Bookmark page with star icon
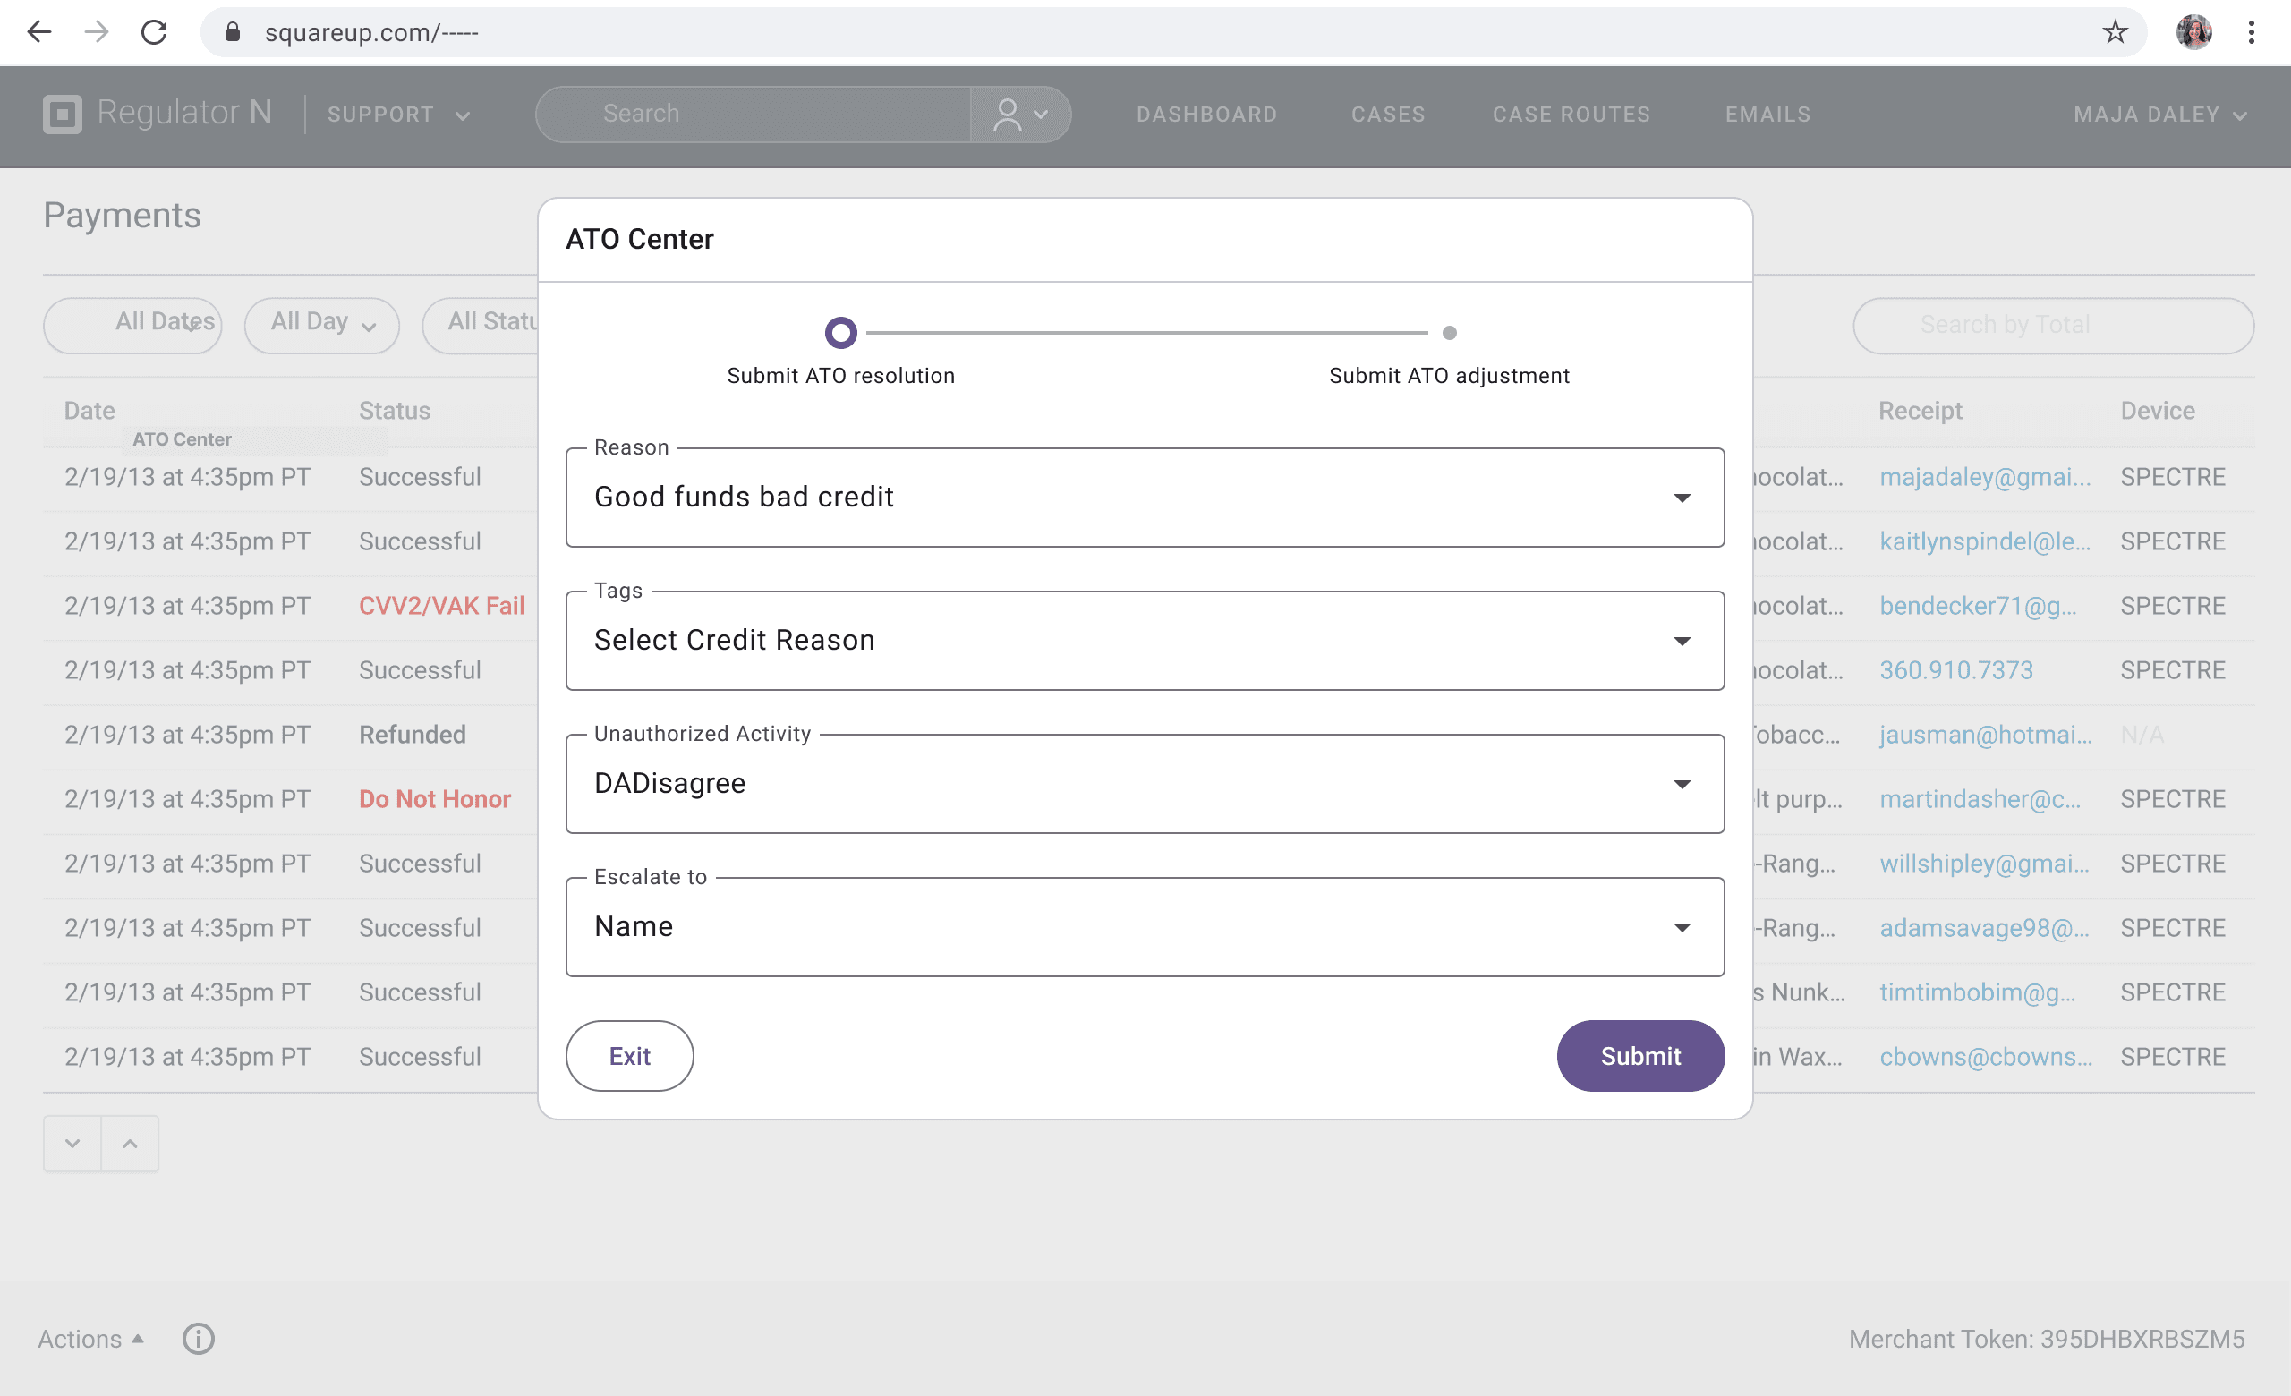The height and width of the screenshot is (1396, 2291). click(x=2115, y=32)
